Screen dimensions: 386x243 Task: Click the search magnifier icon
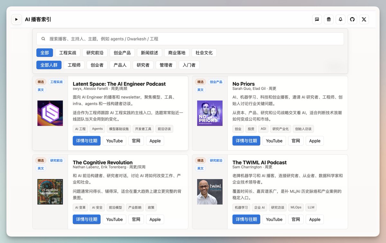[43, 39]
